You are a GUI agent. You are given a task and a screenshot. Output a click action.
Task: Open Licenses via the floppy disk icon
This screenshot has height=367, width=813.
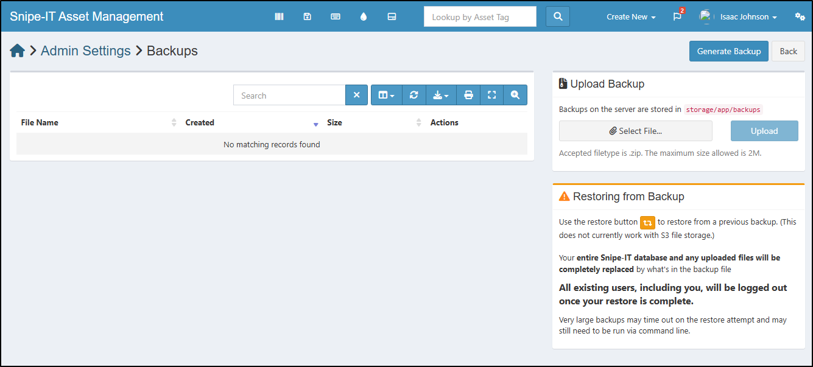coord(308,17)
